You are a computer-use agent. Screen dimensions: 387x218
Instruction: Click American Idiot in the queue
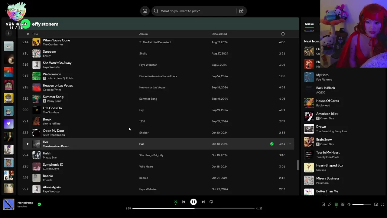coord(327,114)
